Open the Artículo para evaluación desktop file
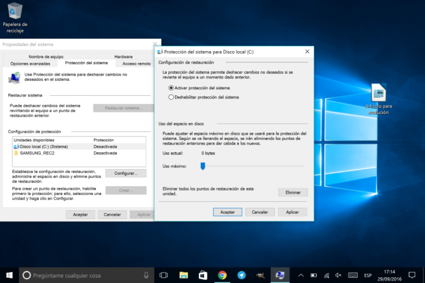This screenshot has width=425, height=283. [x=378, y=99]
